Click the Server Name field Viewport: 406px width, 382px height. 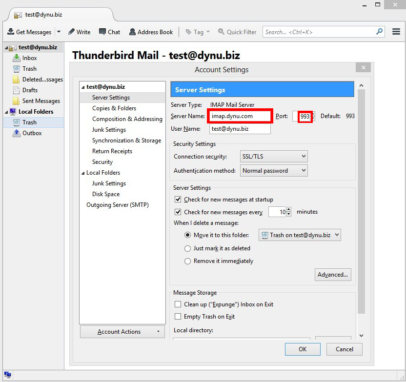click(x=240, y=116)
